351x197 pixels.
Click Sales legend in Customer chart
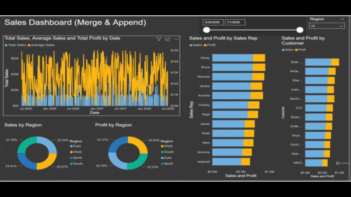pyautogui.click(x=287, y=50)
